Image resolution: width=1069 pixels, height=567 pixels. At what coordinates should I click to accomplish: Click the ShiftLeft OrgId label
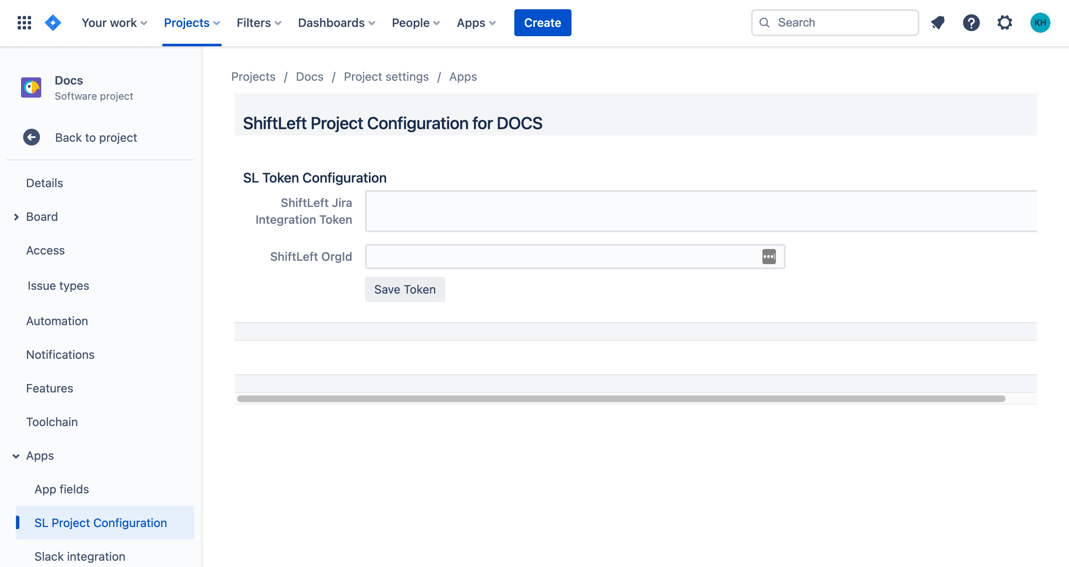click(x=311, y=257)
